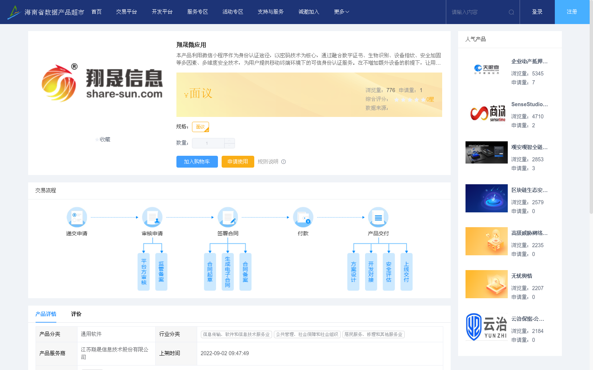Image resolution: width=593 pixels, height=370 pixels.
Task: Click the 信息传输、软件和信息技术服务业 tag
Action: point(236,334)
